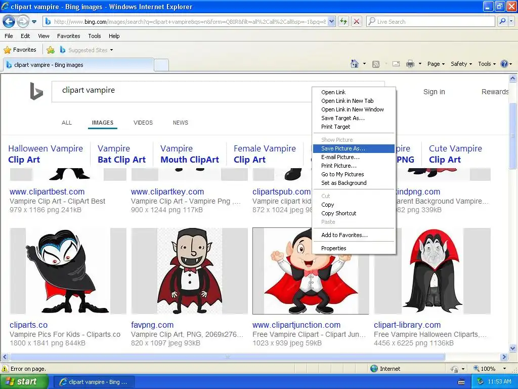Viewport: 518px width, 389px height.
Task: Choose Save Target As in context menu
Action: (354, 118)
